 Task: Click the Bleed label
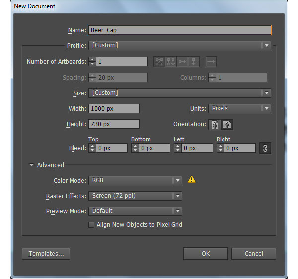[77, 148]
